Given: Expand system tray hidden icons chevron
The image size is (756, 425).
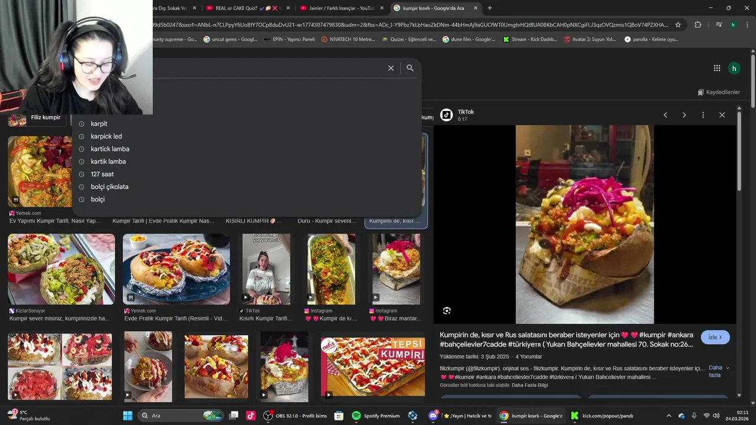Looking at the screenshot, I should pos(669,416).
